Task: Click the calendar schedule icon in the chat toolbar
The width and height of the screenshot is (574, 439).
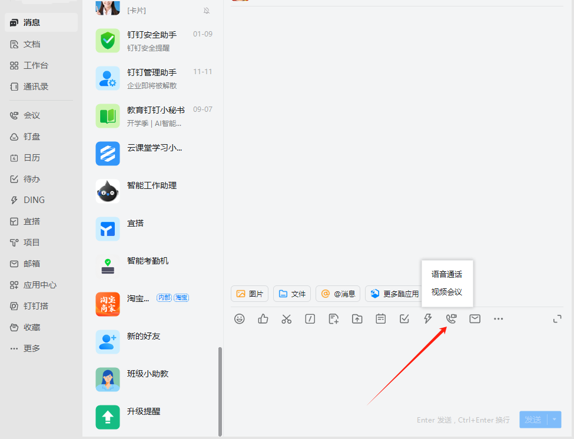Action: coord(380,318)
